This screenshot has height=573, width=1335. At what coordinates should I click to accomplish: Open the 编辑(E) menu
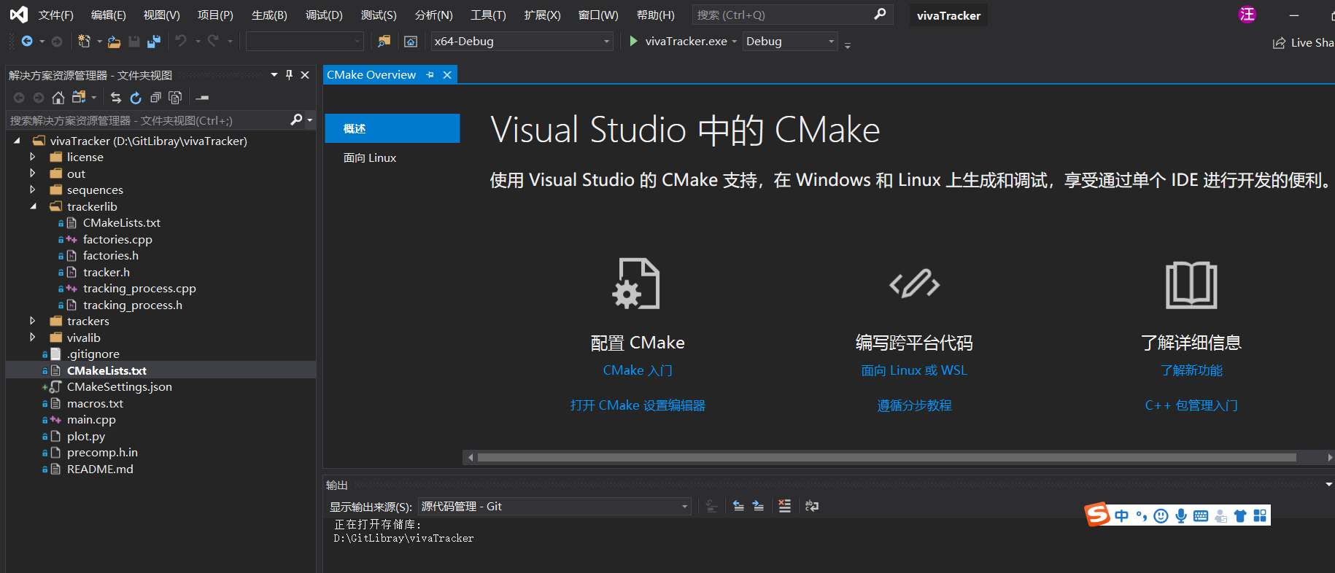coord(109,15)
